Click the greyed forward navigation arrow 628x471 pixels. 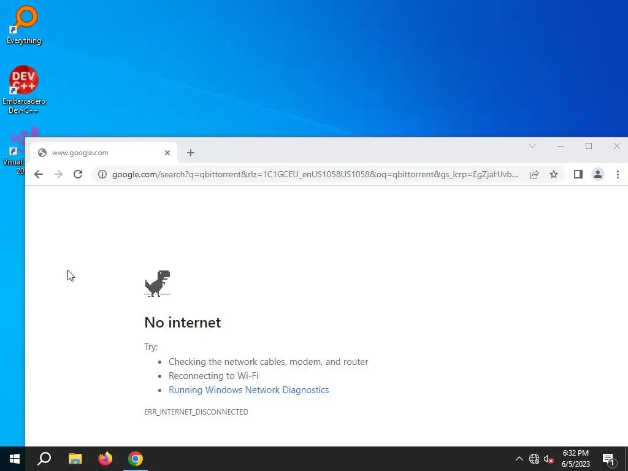(58, 174)
